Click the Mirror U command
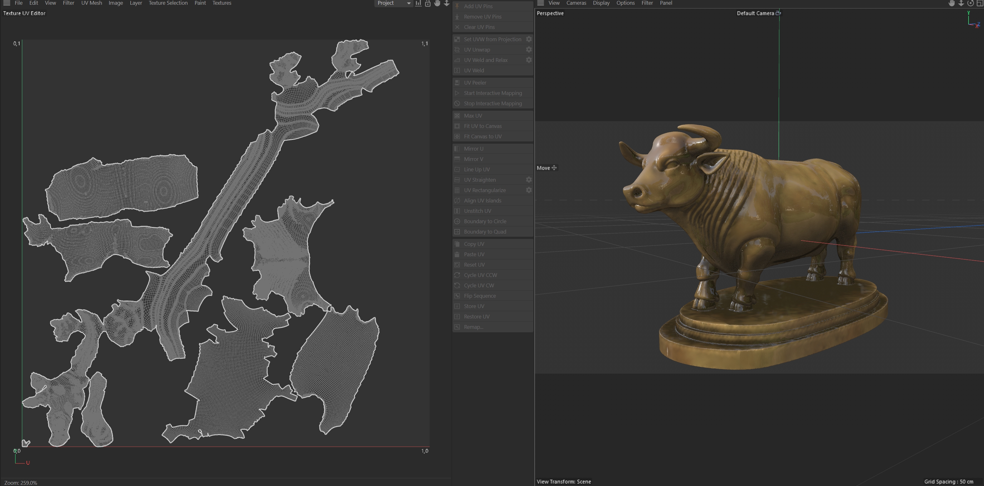The width and height of the screenshot is (984, 486). 473,148
